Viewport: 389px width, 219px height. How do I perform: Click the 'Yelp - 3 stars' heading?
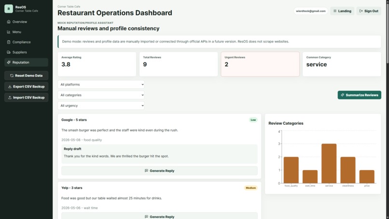(x=72, y=188)
